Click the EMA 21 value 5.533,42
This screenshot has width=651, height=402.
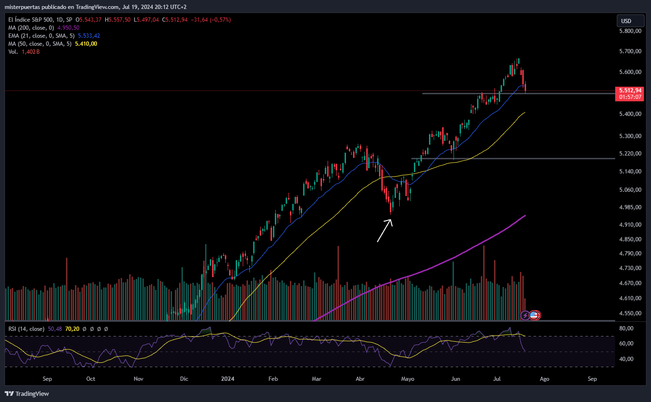click(89, 36)
